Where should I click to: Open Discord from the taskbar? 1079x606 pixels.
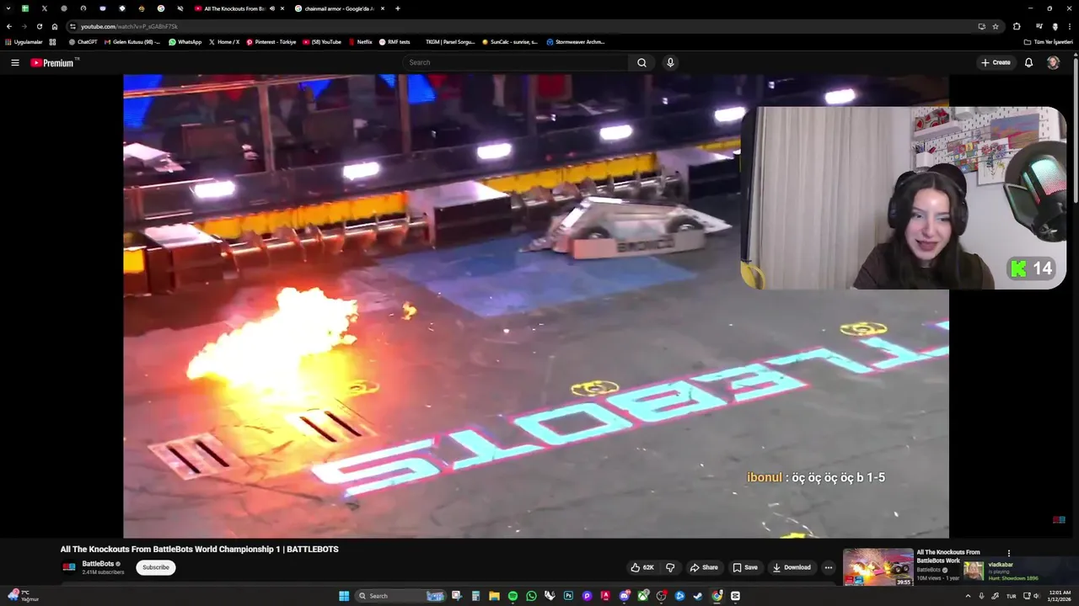tap(624, 596)
